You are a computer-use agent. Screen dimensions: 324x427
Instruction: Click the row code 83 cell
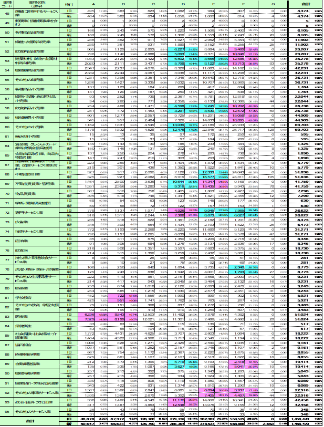click(x=7, y=316)
